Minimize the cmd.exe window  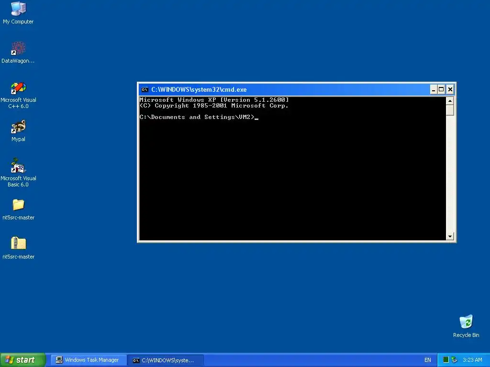[x=433, y=89]
